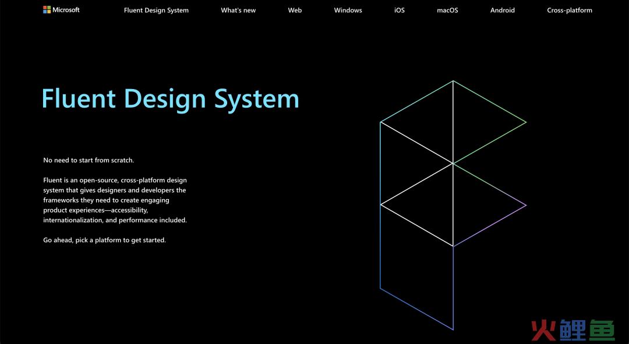629x344 pixels.
Task: Select the Android nav link
Action: coord(502,10)
